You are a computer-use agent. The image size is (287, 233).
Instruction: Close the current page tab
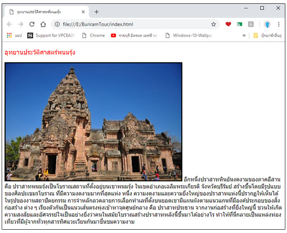83,12
